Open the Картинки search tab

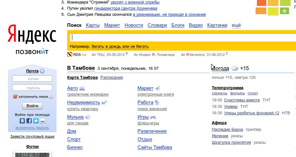click(x=217, y=25)
